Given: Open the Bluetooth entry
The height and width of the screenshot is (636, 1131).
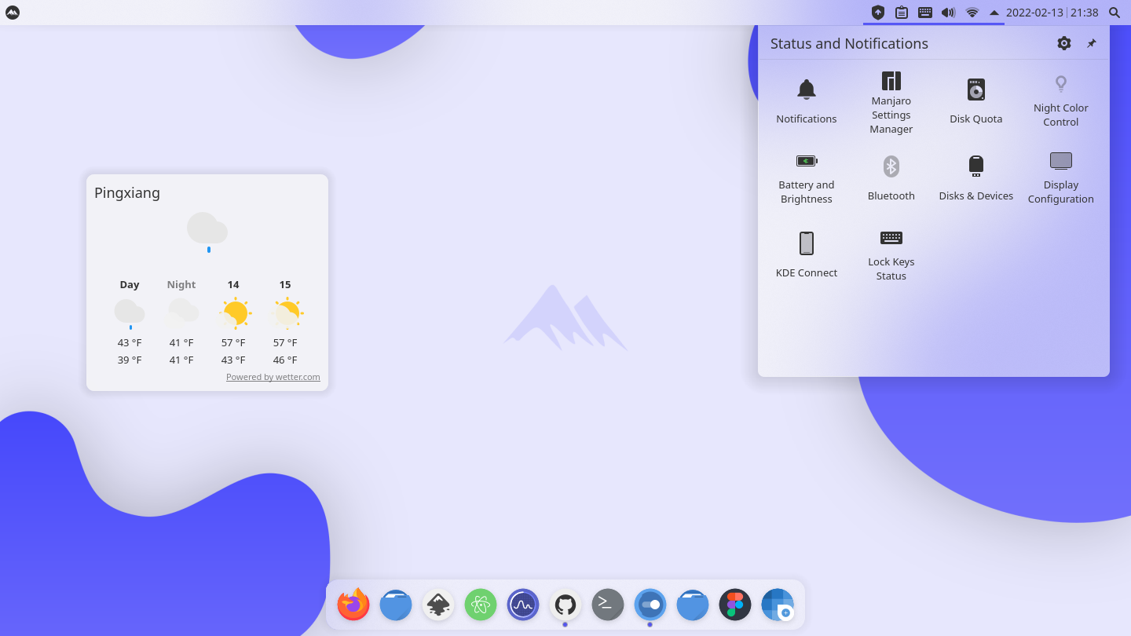Looking at the screenshot, I should (x=891, y=178).
